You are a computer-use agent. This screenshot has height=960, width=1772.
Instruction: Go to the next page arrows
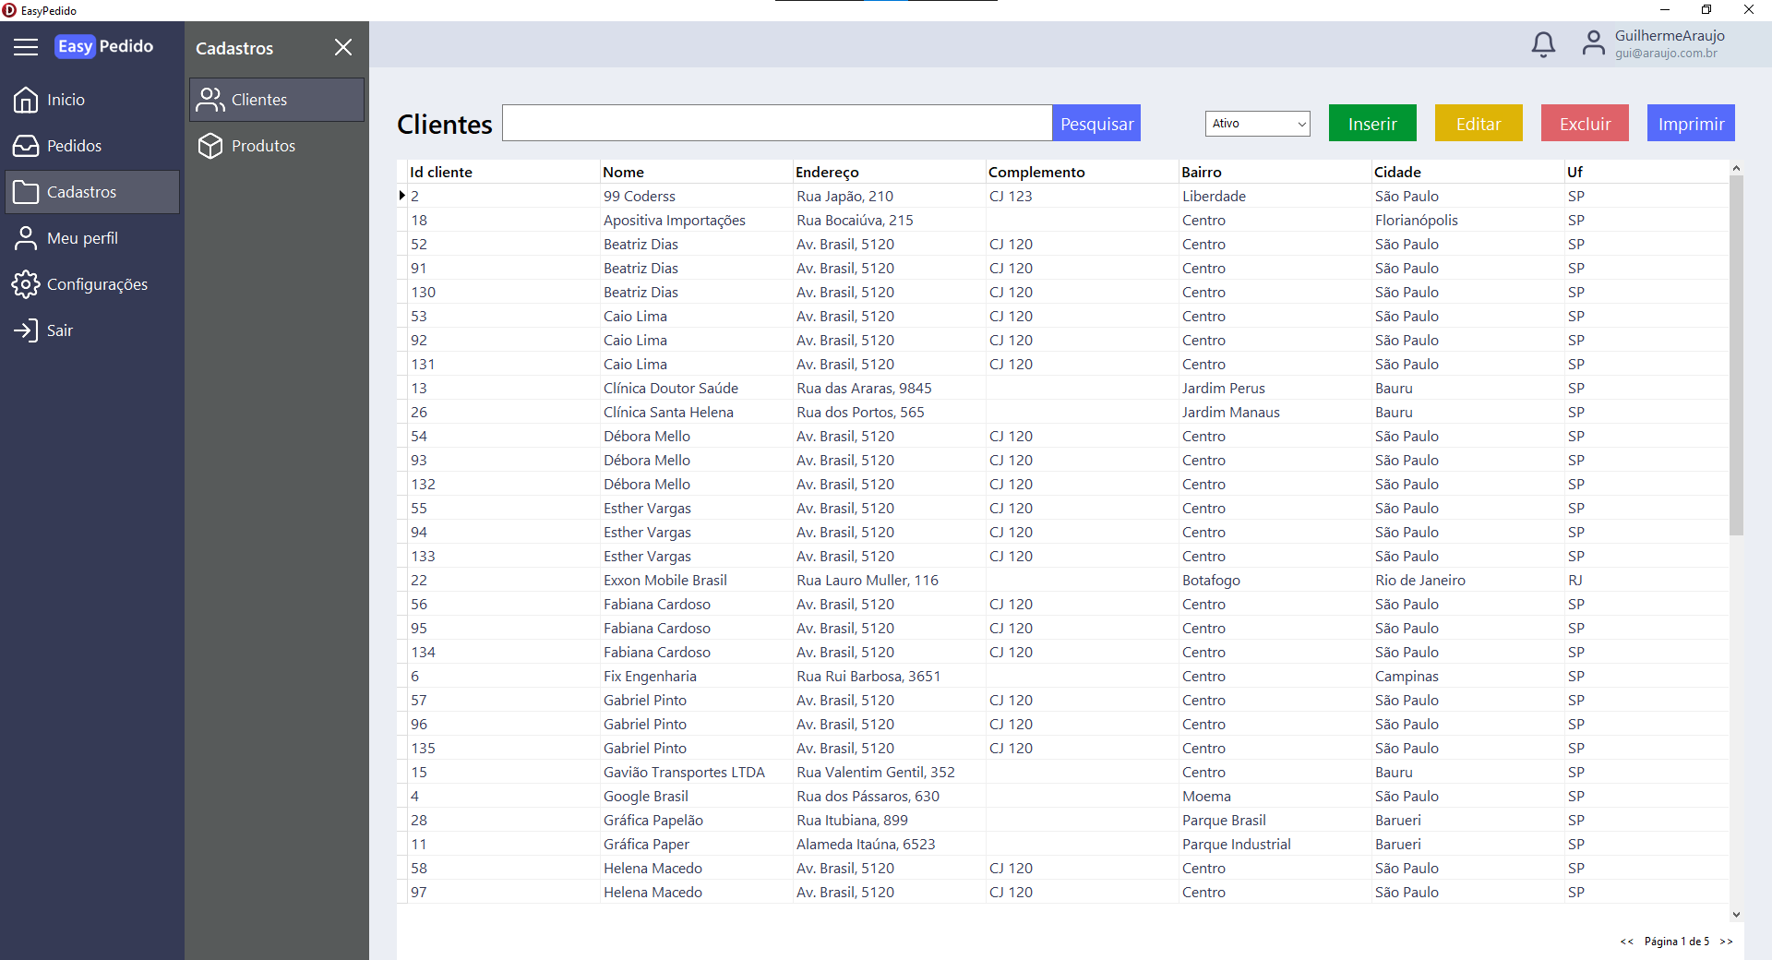1726,942
